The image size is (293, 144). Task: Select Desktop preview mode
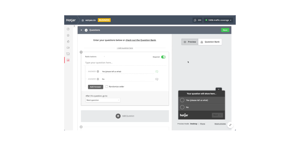pos(194,124)
